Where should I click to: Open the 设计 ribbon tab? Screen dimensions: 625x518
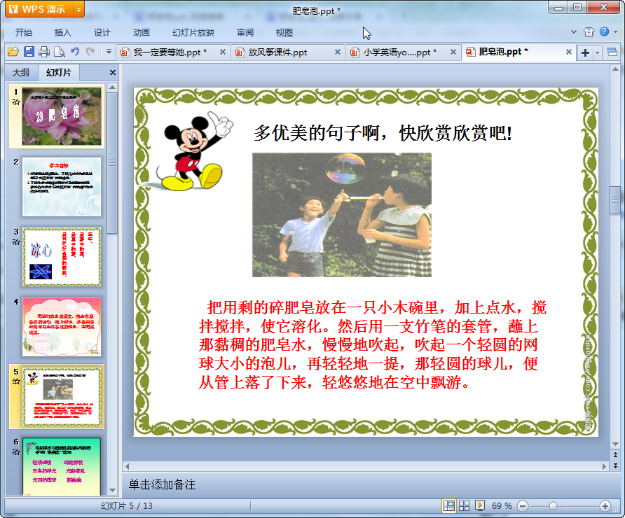pyautogui.click(x=102, y=33)
